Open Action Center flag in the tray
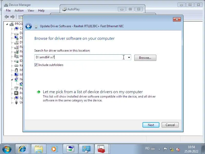Image resolution: width=205 pixels, height=154 pixels. (165, 149)
